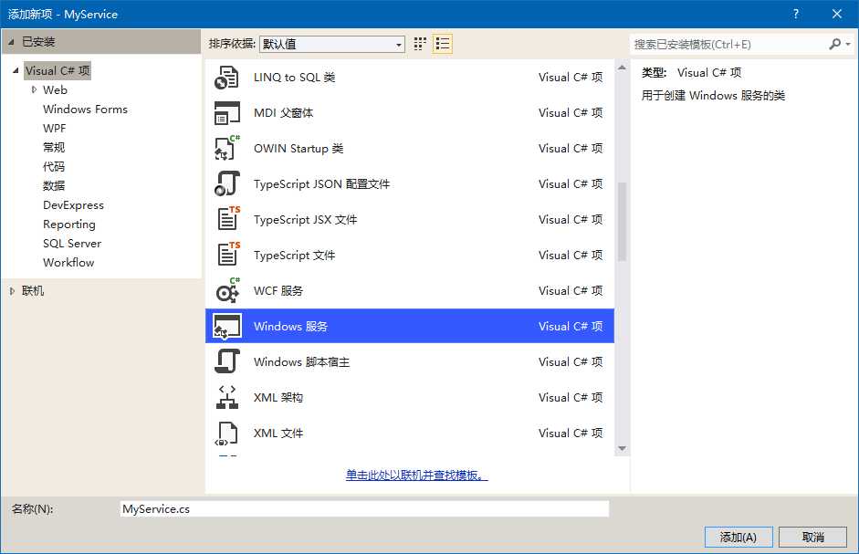Image resolution: width=859 pixels, height=554 pixels.
Task: Select the 常规 category
Action: [x=54, y=148]
